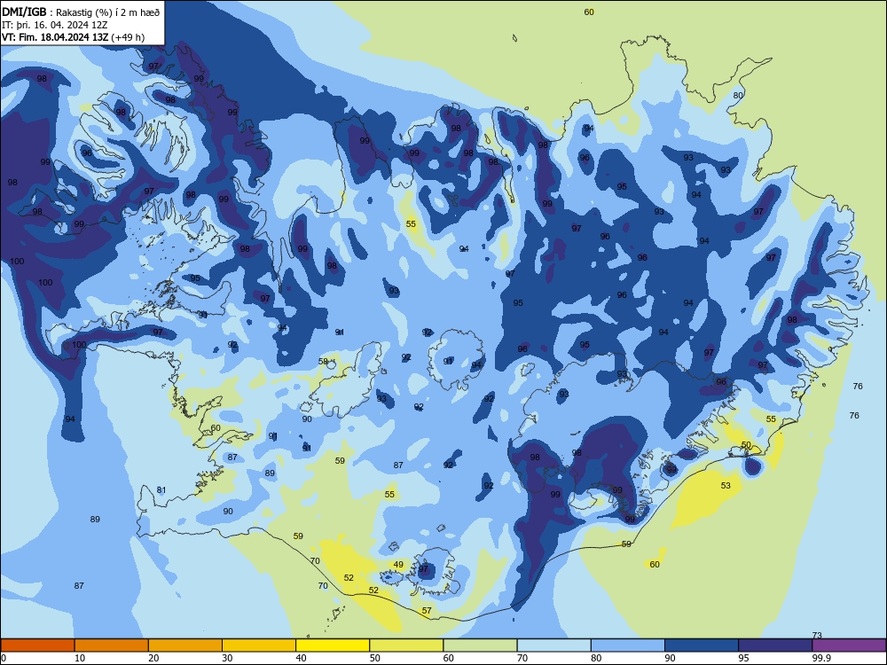The width and height of the screenshot is (887, 665).
Task: Click the humidity value '80' in the northeast
Action: [x=738, y=95]
